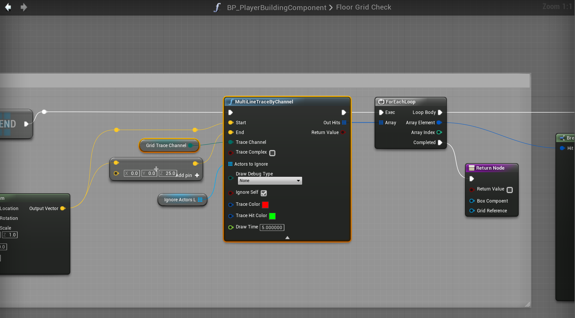Viewport: 575px width, 318px height.
Task: Open the red Trace Color swatch
Action: point(265,205)
